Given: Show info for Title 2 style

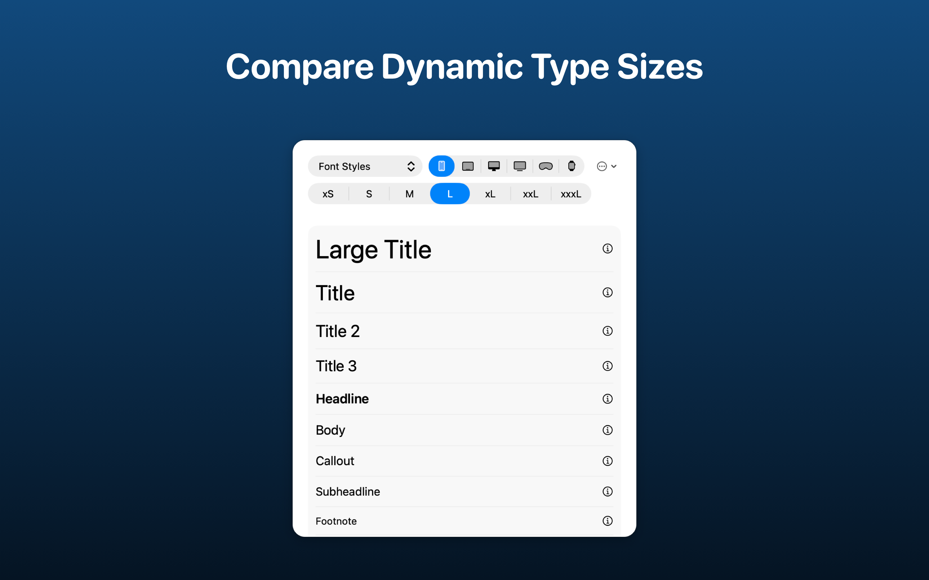Looking at the screenshot, I should point(607,331).
